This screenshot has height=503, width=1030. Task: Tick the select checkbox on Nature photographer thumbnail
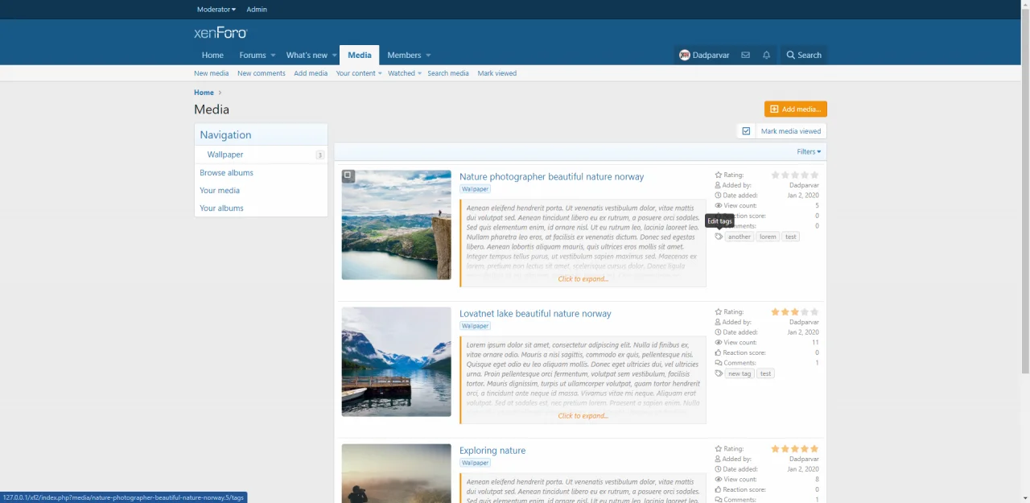point(348,175)
